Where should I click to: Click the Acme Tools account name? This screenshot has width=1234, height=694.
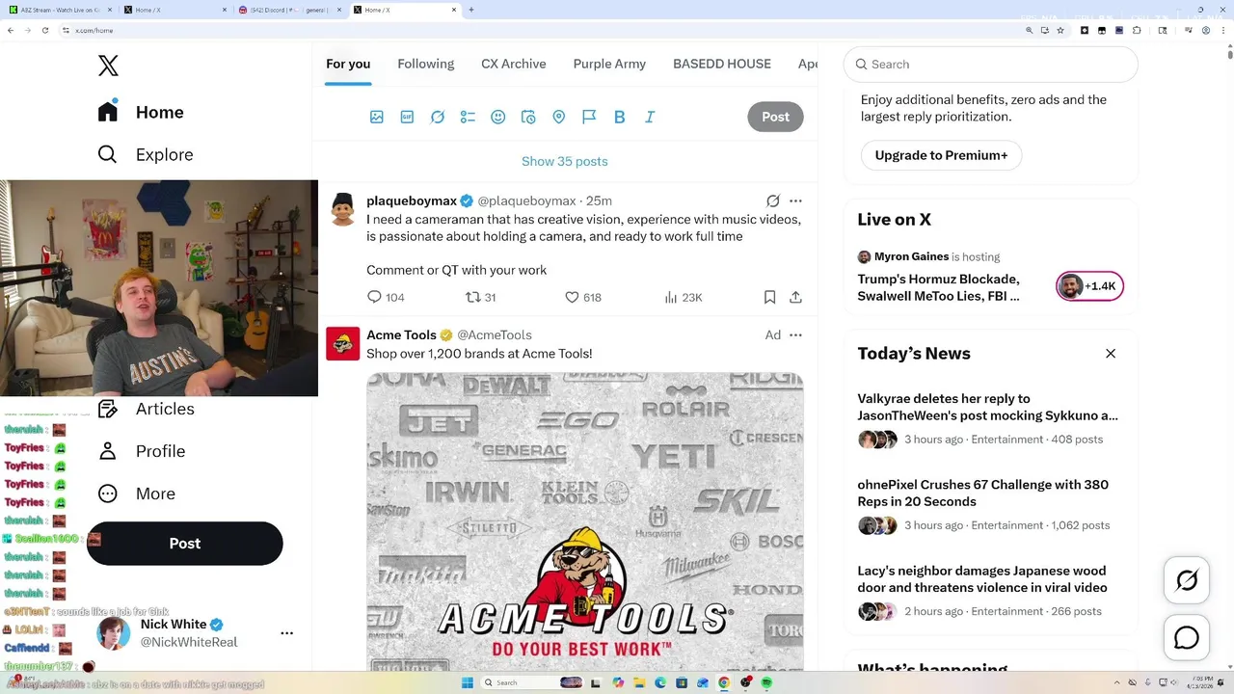coord(401,334)
